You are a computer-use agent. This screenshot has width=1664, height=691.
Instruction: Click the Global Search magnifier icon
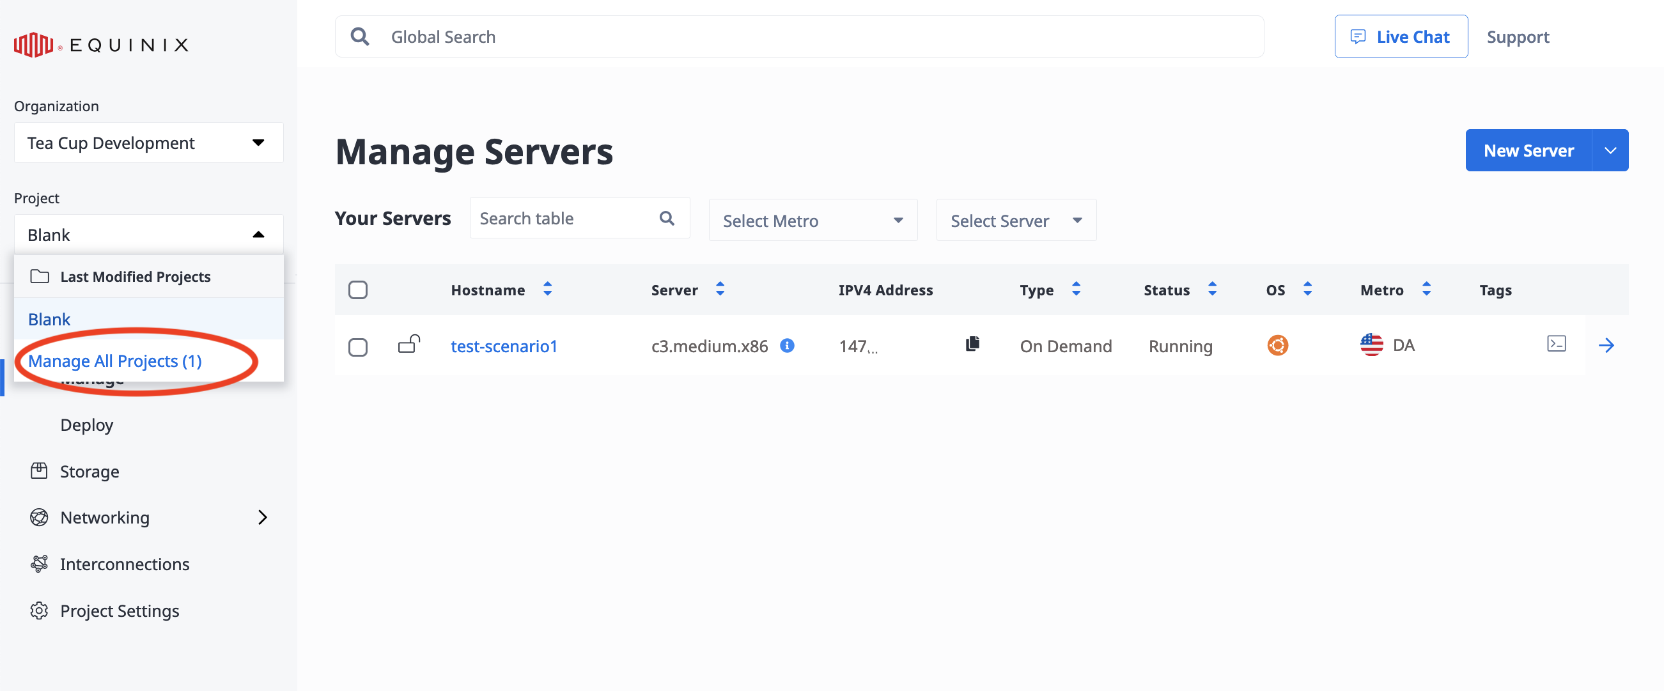(x=360, y=37)
